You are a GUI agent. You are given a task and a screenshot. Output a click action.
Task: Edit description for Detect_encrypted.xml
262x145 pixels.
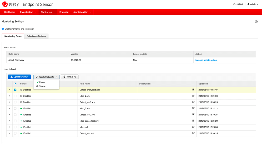tap(193, 90)
